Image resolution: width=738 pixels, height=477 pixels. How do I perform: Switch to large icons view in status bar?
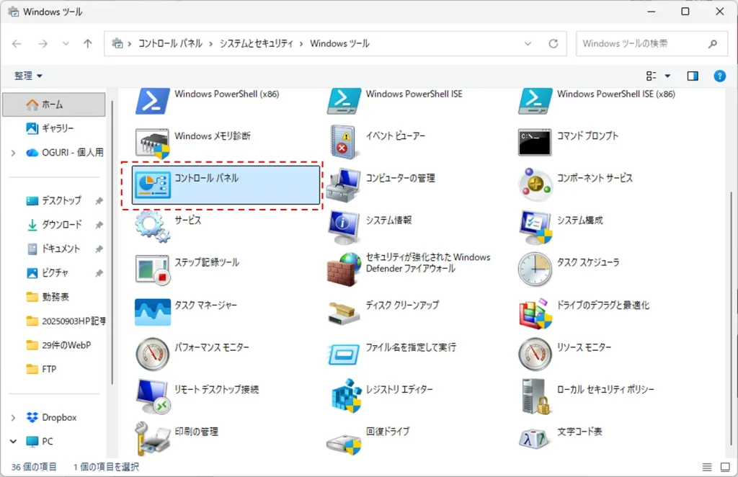pyautogui.click(x=724, y=467)
